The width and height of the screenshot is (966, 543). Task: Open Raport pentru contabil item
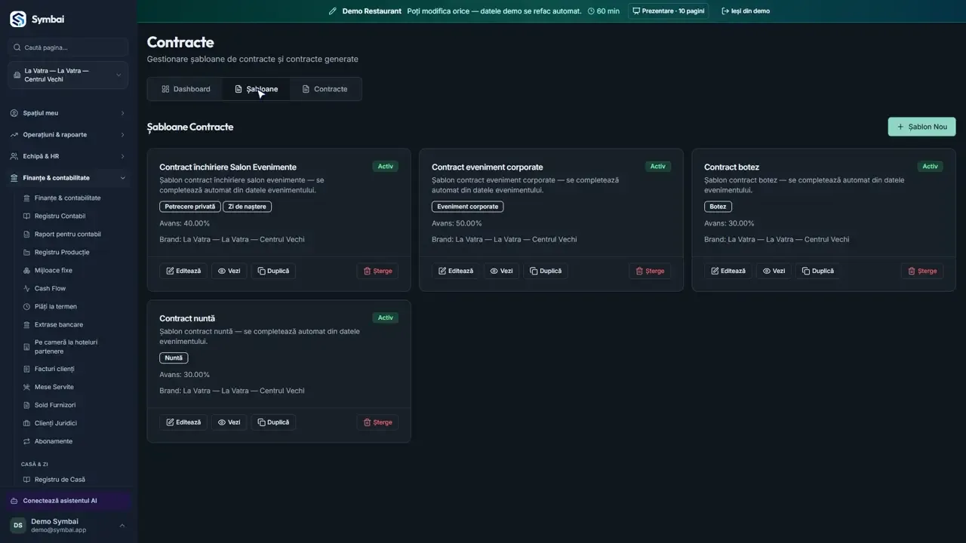tap(68, 235)
